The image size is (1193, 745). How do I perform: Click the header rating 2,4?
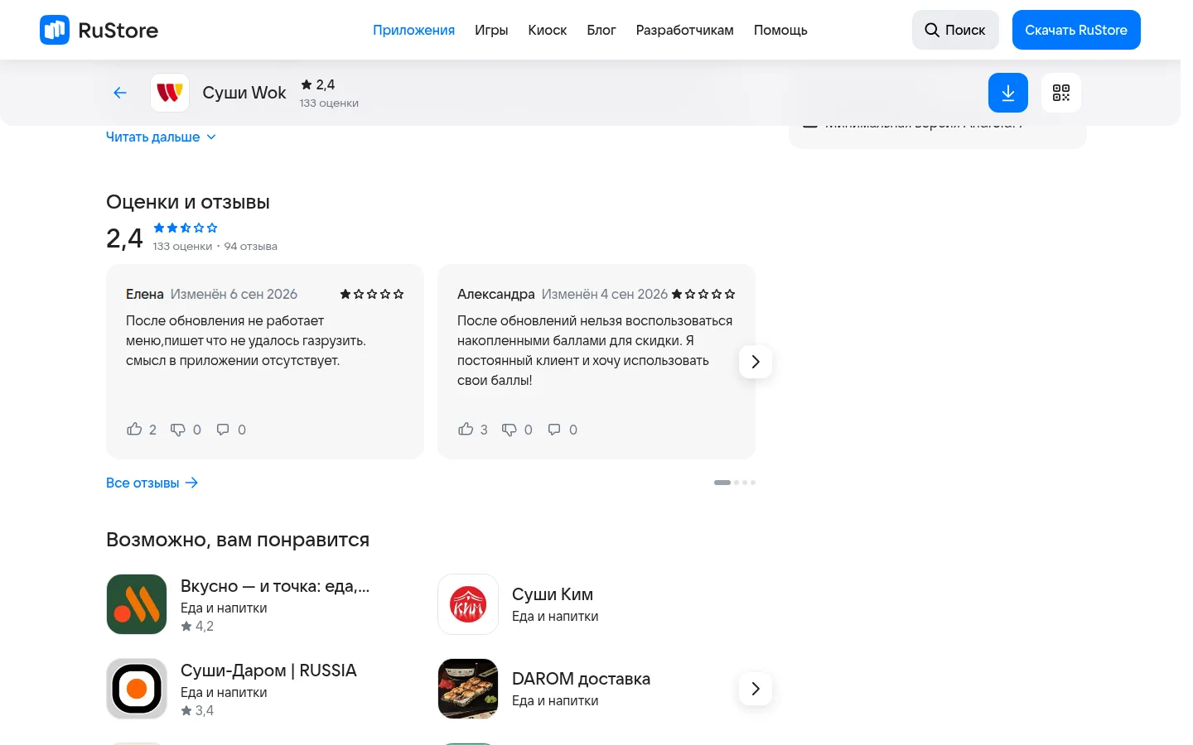tap(318, 84)
